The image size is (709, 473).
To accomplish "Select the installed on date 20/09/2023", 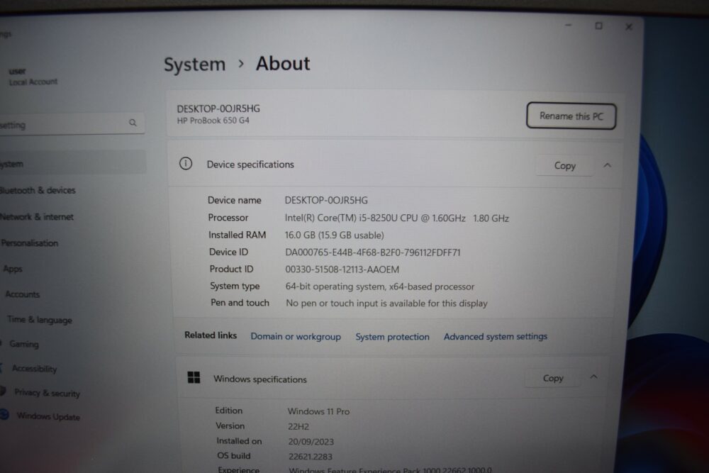I will pyautogui.click(x=311, y=442).
